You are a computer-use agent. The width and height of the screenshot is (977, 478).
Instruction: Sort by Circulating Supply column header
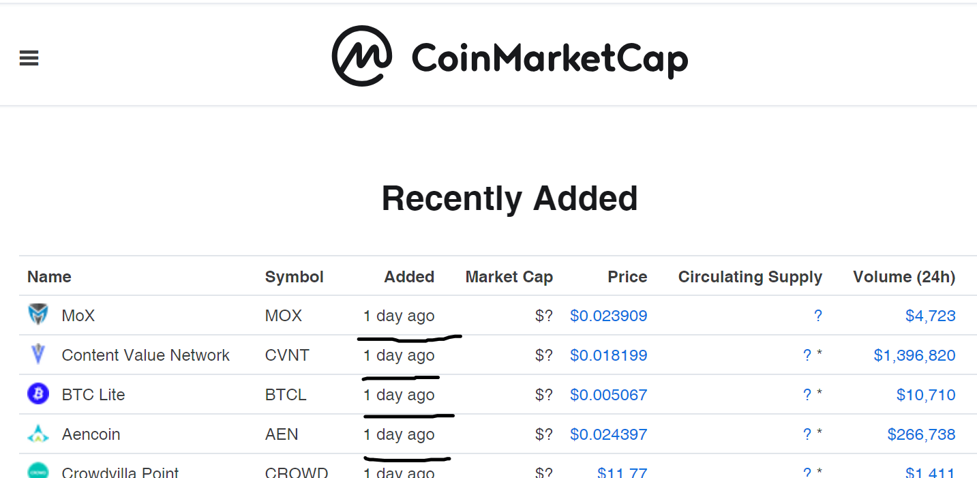[750, 277]
